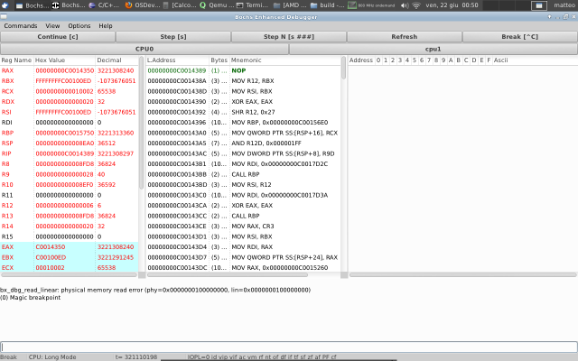The height and width of the screenshot is (361, 578).
Task: Select the RIP register row
Action: [69, 153]
